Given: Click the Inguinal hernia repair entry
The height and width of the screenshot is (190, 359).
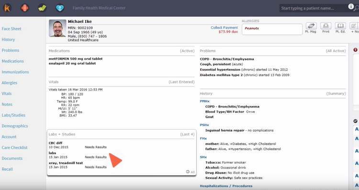Looking at the screenshot, I should point(239,130).
